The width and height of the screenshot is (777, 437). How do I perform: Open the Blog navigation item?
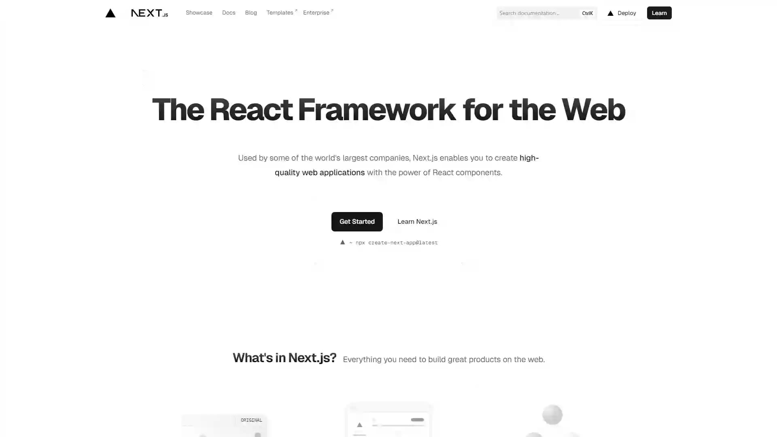coord(251,13)
